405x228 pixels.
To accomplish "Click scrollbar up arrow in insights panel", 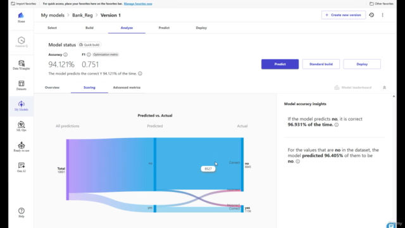I will tap(394, 96).
